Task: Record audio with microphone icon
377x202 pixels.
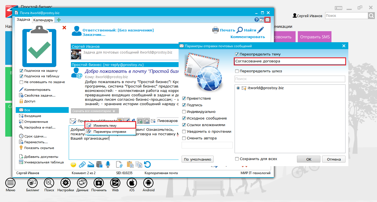Action: (x=108, y=165)
